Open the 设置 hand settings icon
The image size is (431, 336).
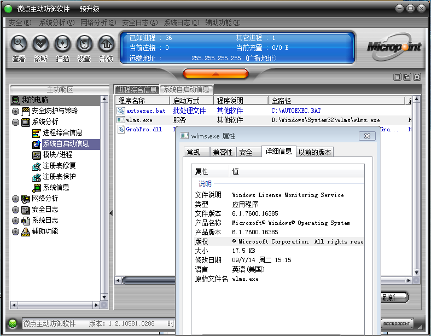point(84,44)
